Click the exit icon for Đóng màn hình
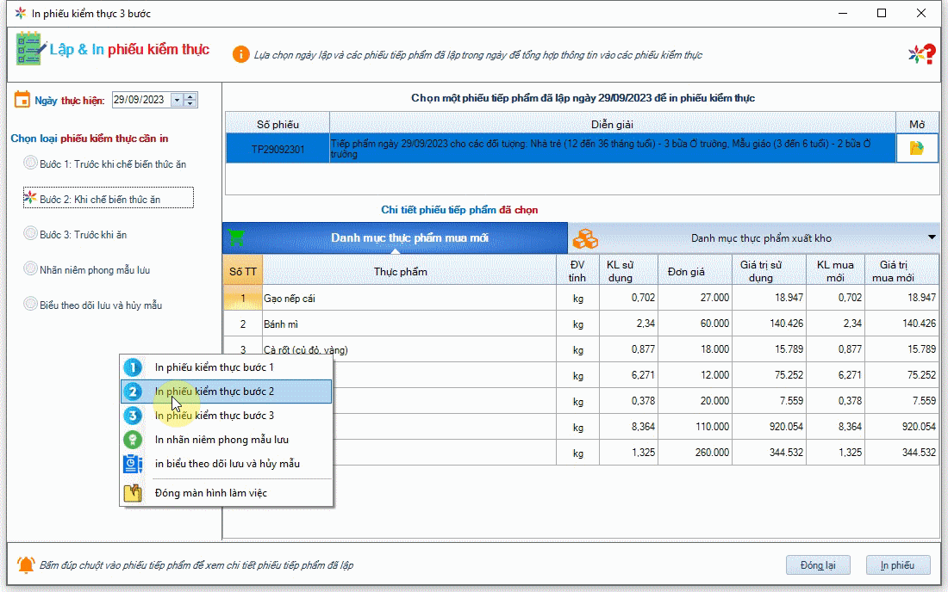Viewport: 948px width, 592px height. click(132, 493)
